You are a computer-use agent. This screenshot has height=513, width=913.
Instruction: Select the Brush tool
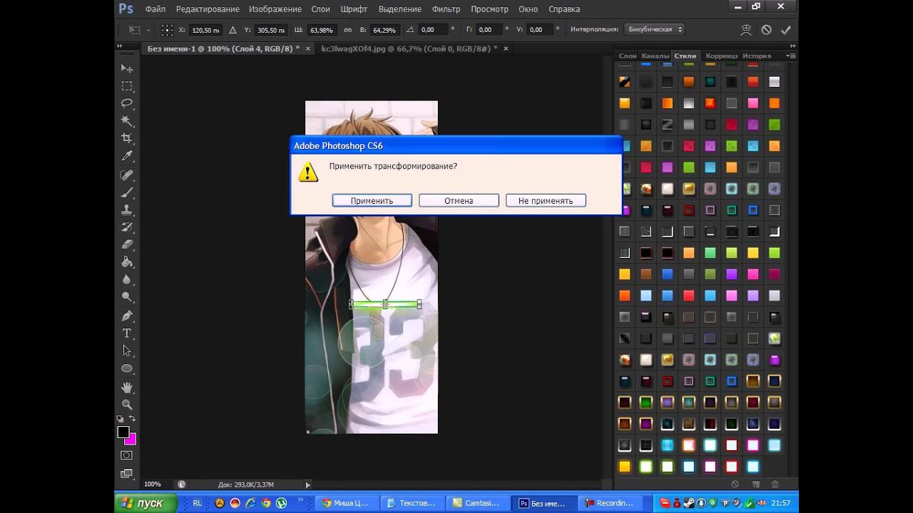click(127, 192)
